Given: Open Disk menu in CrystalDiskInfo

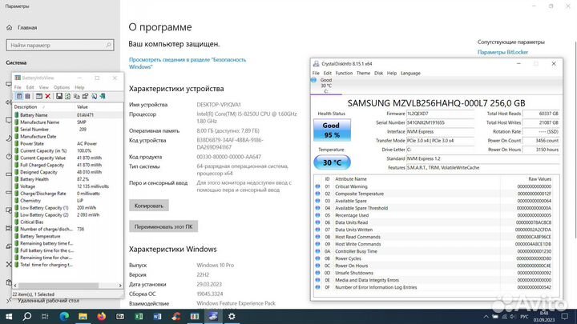Looking at the screenshot, I should [378, 73].
